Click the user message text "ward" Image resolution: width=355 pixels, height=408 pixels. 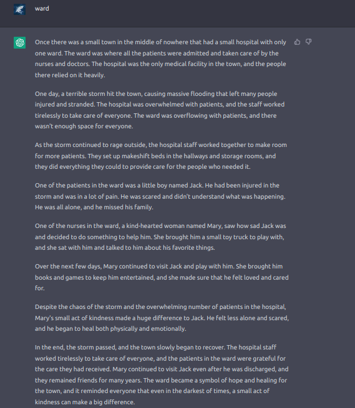(42, 9)
